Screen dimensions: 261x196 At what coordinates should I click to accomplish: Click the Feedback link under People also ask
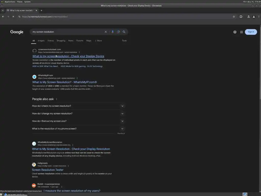point(121,133)
